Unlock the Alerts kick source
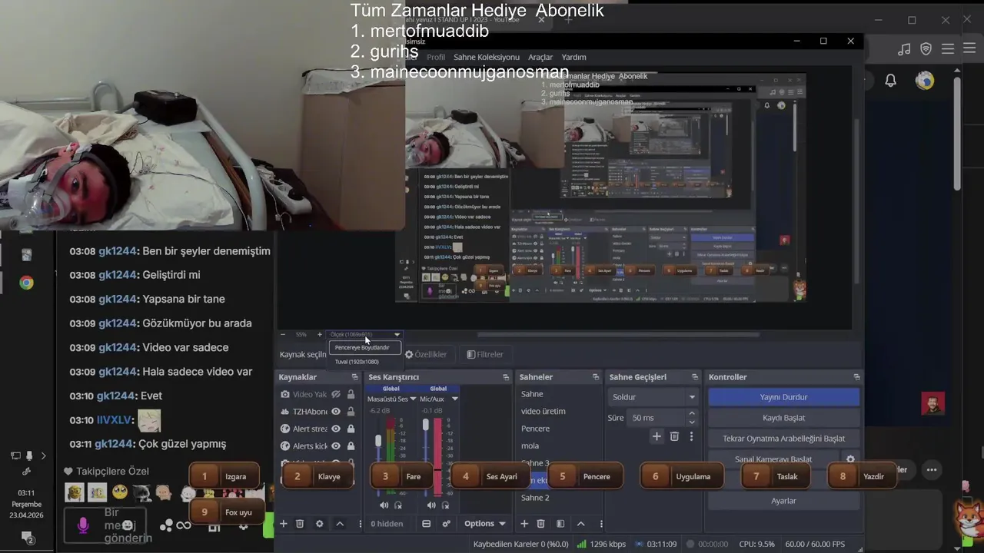This screenshot has height=553, width=984. (x=351, y=446)
